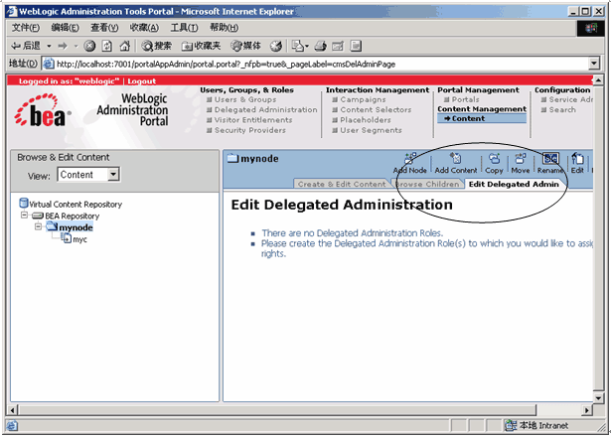Screen dimensions: 611x437
Task: Open the address bar history dropdown
Action: point(594,64)
